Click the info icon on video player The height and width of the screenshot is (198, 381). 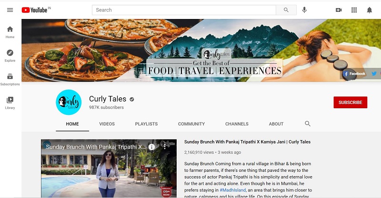coord(151,147)
